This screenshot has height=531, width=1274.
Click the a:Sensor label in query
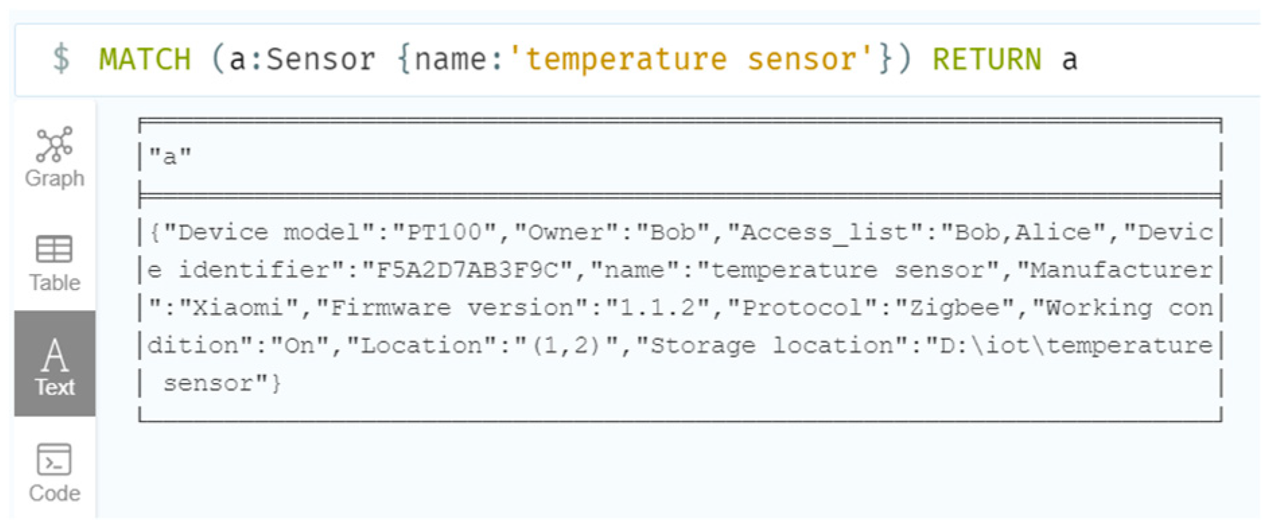302,59
